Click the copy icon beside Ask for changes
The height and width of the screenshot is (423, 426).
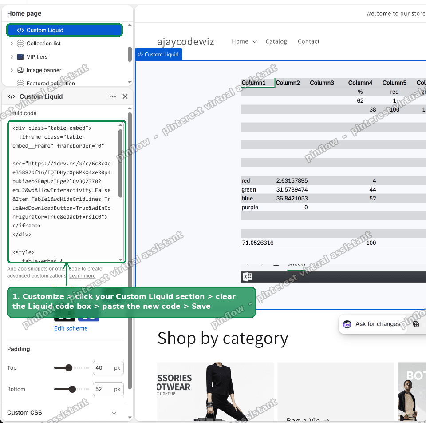(x=416, y=324)
